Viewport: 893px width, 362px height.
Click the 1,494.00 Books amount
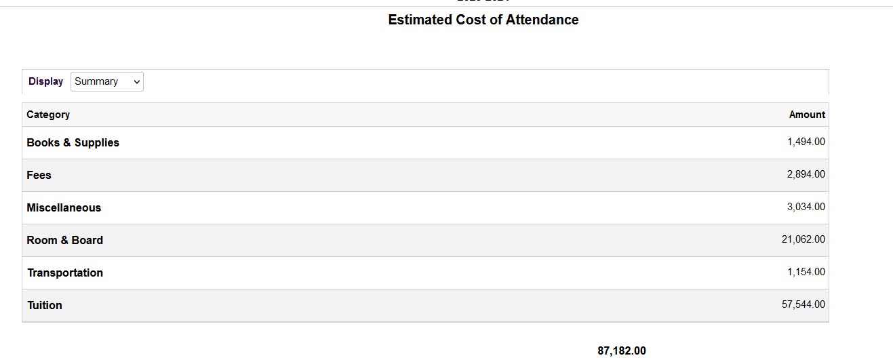click(x=806, y=142)
